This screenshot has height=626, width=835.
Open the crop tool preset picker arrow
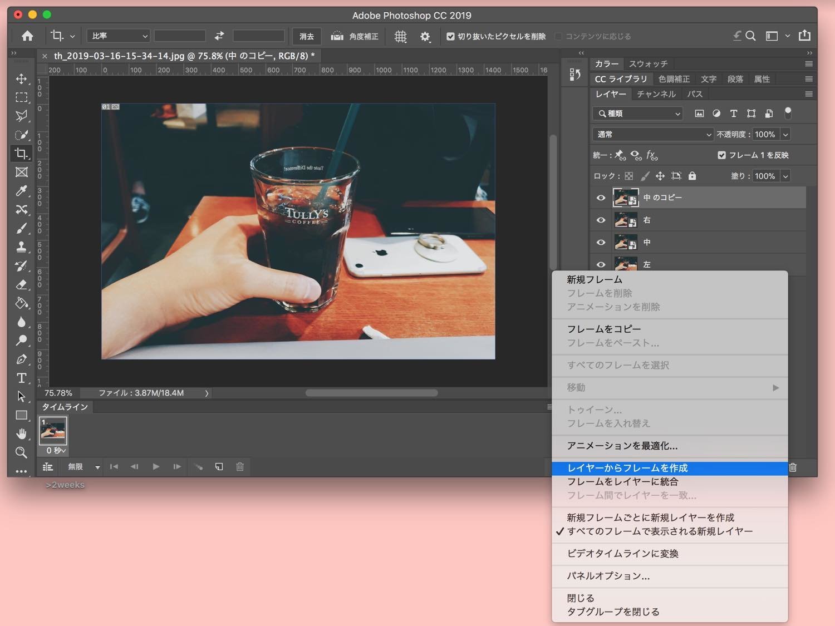(72, 37)
